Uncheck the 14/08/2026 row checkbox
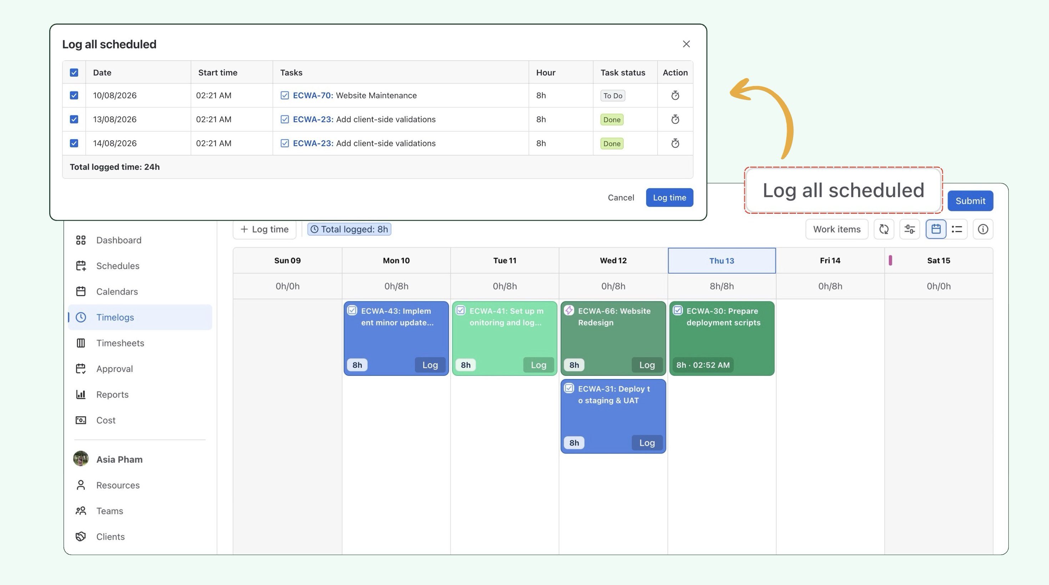The image size is (1049, 585). 74,143
